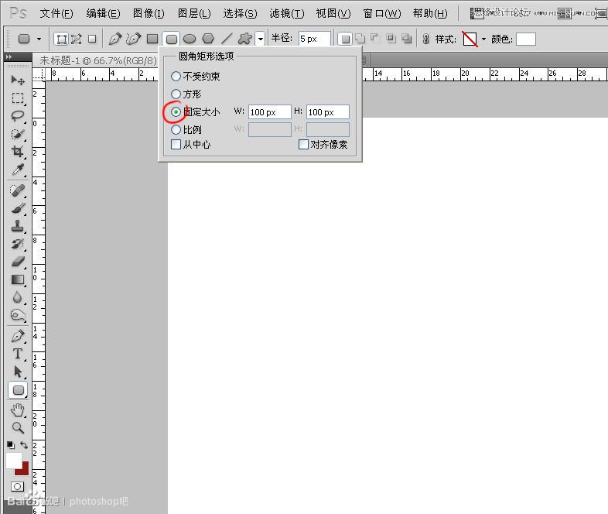This screenshot has height=514, width=608.
Task: Select the Blur tool
Action: 18,297
